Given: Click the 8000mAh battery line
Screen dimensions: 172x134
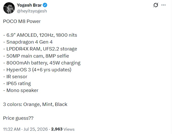Looking at the screenshot, I should tap(42, 63).
